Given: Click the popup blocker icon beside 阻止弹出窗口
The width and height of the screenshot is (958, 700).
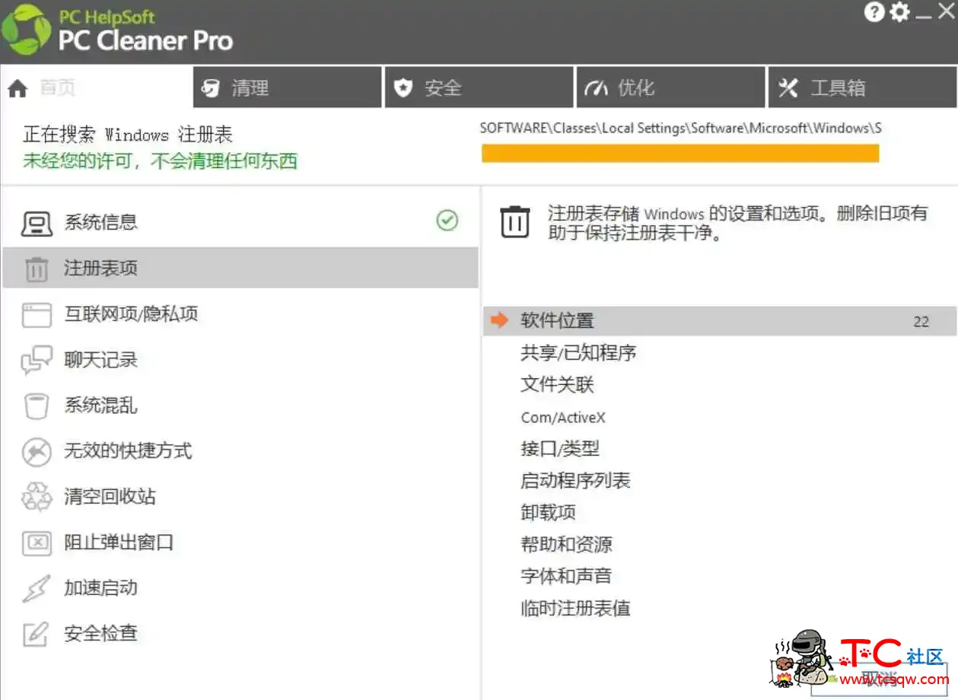Looking at the screenshot, I should (x=37, y=543).
